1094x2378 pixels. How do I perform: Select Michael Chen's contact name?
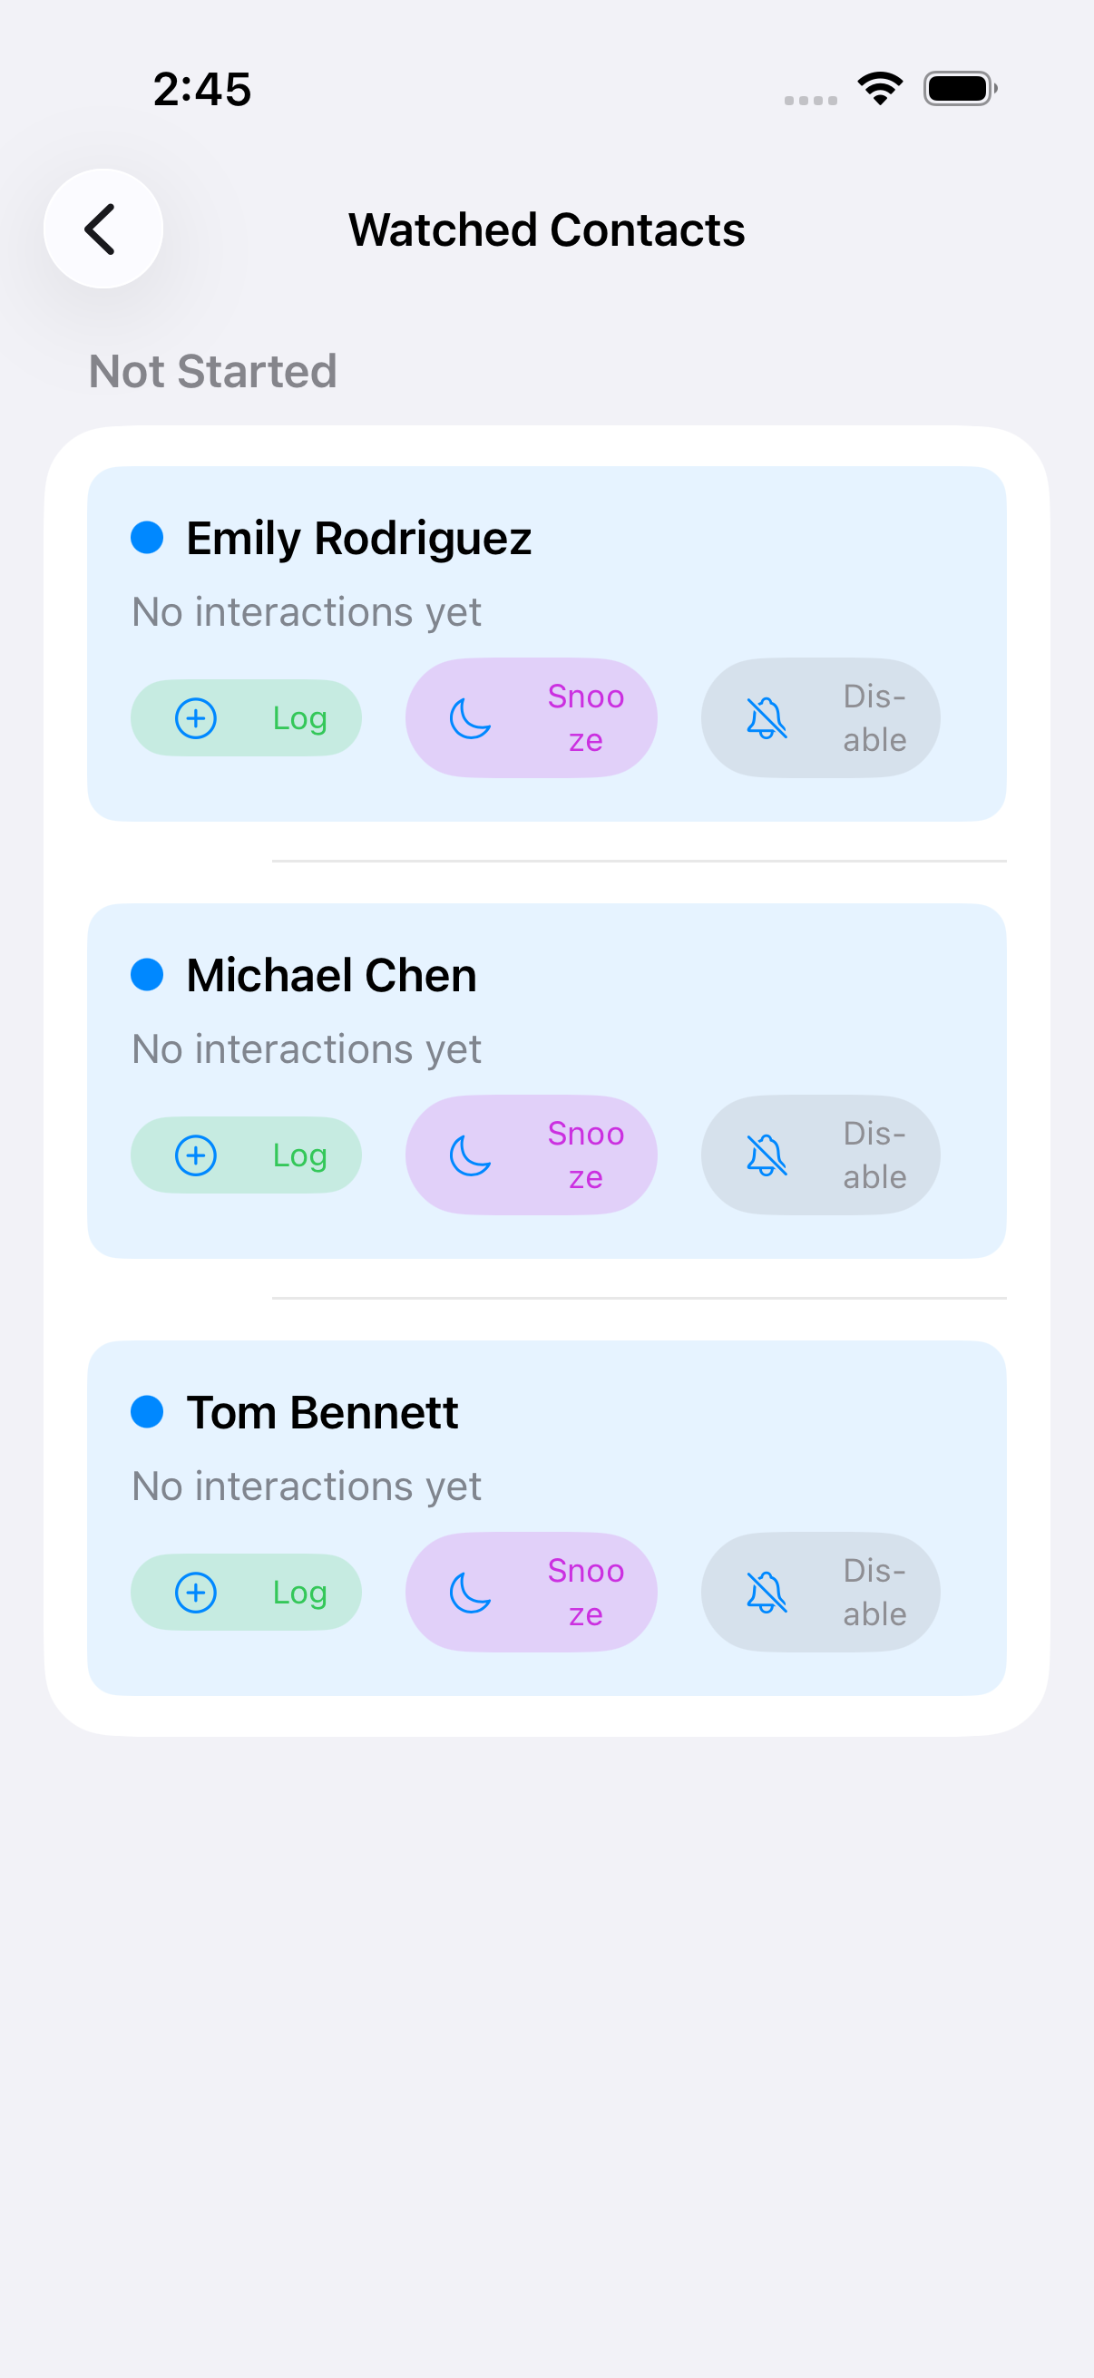(330, 974)
